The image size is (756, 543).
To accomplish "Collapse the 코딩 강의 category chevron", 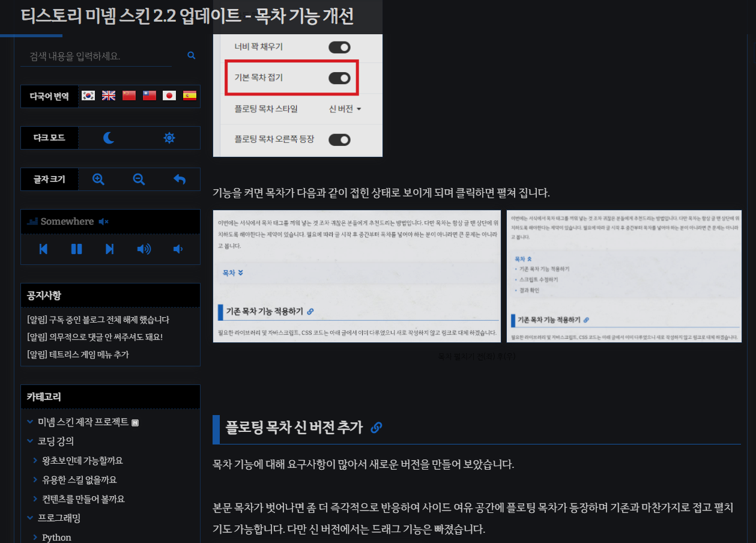I will click(x=30, y=441).
